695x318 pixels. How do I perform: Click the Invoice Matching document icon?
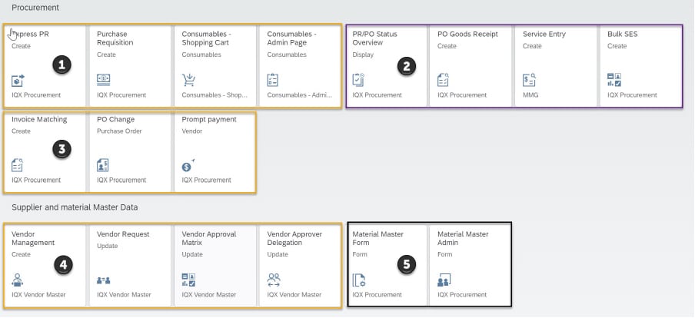[x=17, y=165]
